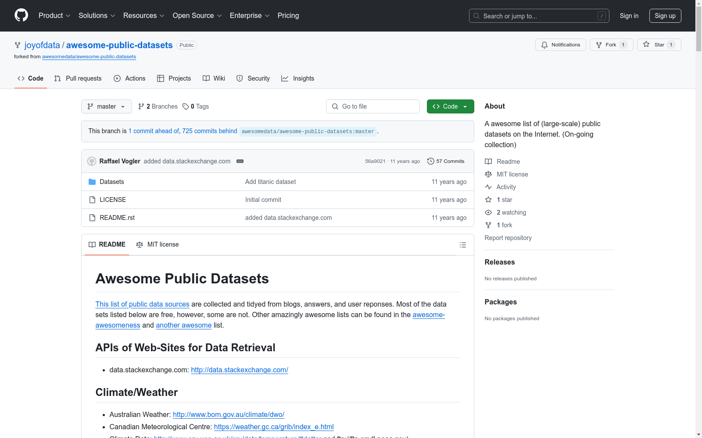Expand the Enterprise menu
Viewport: 702px width, 438px height.
(250, 16)
